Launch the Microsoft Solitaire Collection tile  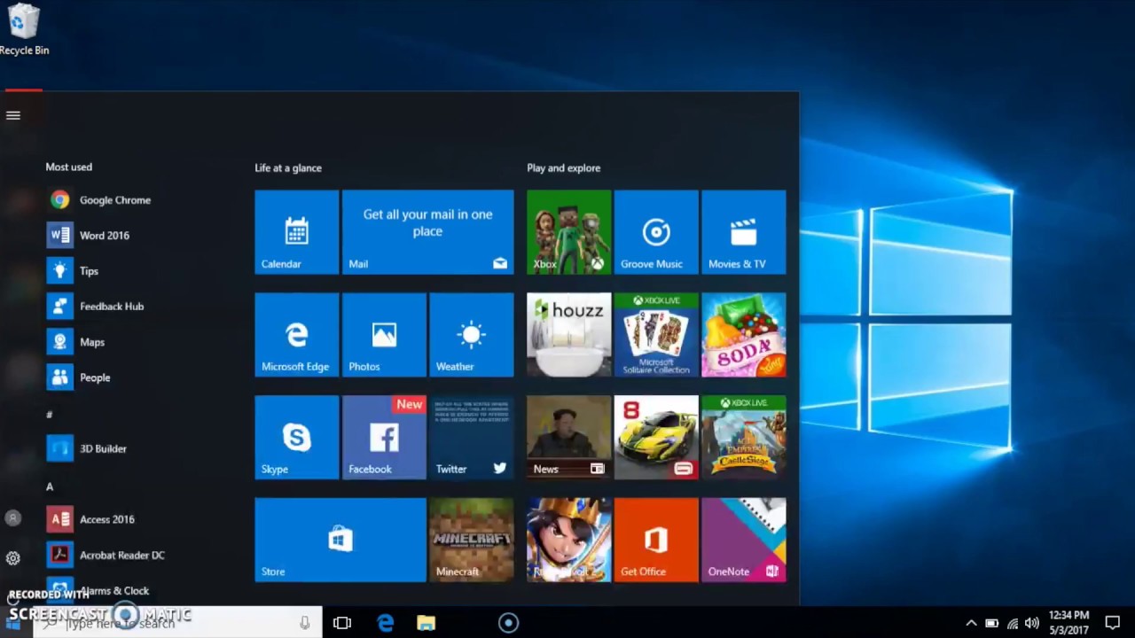click(656, 335)
